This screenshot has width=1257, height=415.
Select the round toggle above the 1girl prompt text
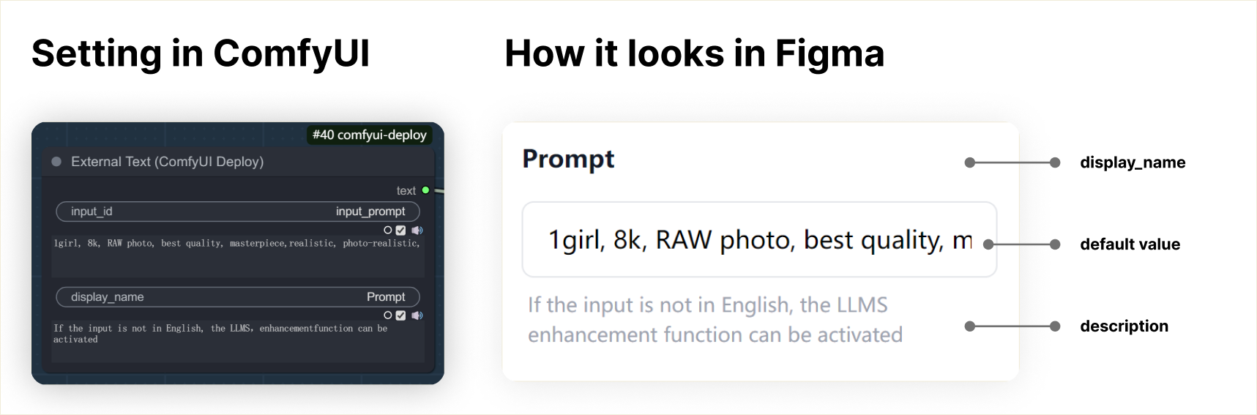pyautogui.click(x=388, y=230)
